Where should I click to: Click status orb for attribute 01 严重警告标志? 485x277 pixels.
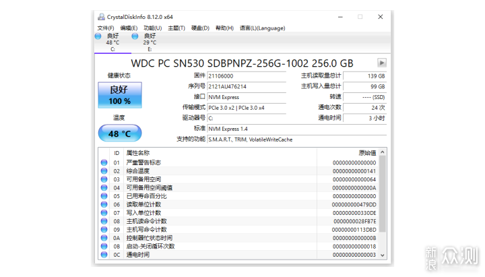tap(104, 162)
